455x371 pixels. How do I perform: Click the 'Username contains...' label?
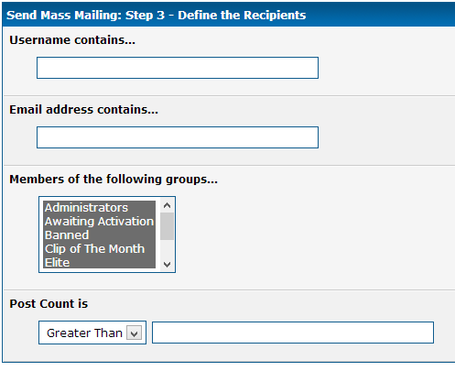pyautogui.click(x=72, y=40)
